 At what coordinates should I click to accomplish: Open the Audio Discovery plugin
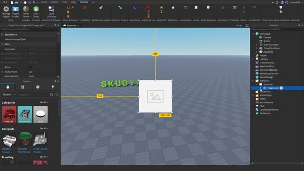tap(208, 8)
